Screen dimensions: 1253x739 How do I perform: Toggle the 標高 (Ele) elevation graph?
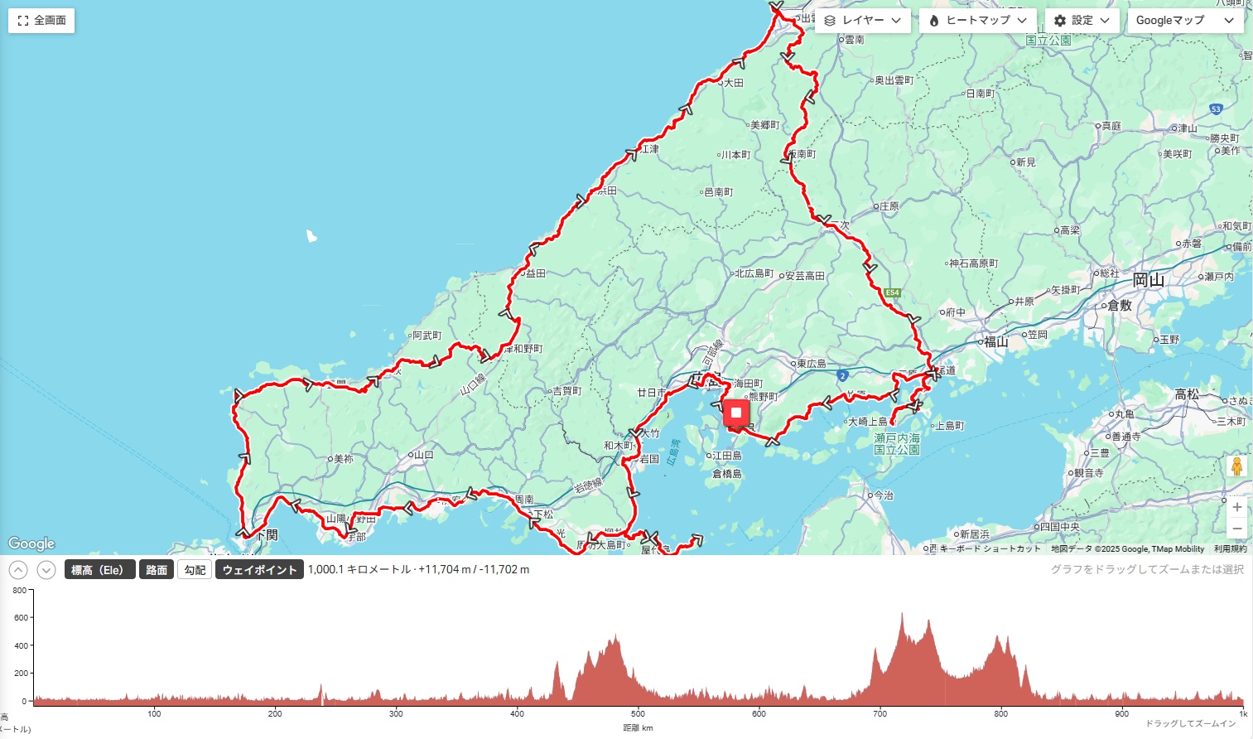[99, 570]
